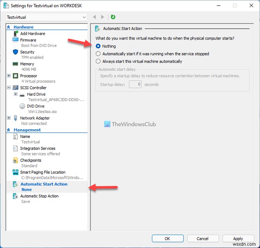Viewport: 260px width, 248px height.
Task: Click the Firmware monitor icon
Action: point(16,40)
